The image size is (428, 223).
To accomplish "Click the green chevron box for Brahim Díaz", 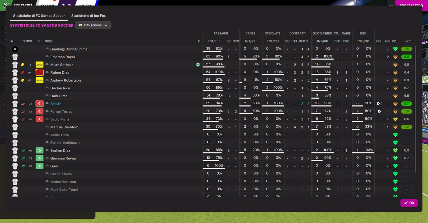I will point(39,150).
